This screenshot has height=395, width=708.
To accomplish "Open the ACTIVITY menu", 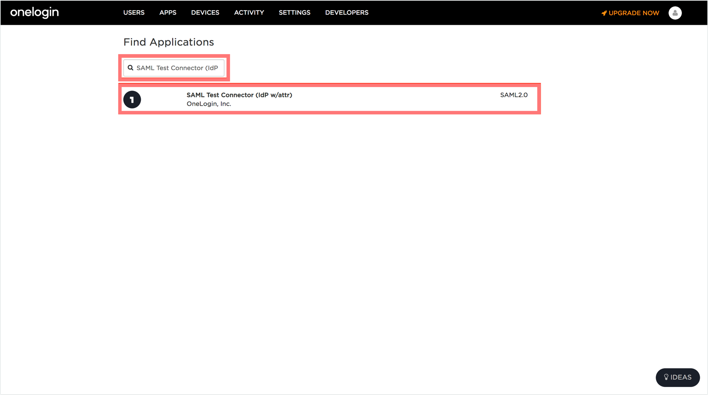I will 249,13.
